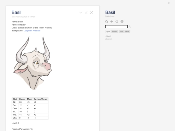This screenshot has width=175, height=131.
Task: Click the search magnifier icon
Action: (x=130, y=27)
